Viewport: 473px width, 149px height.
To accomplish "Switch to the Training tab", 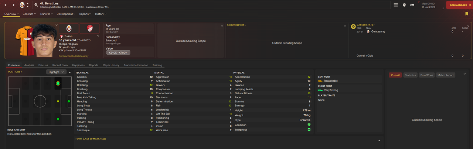I will [157, 65].
